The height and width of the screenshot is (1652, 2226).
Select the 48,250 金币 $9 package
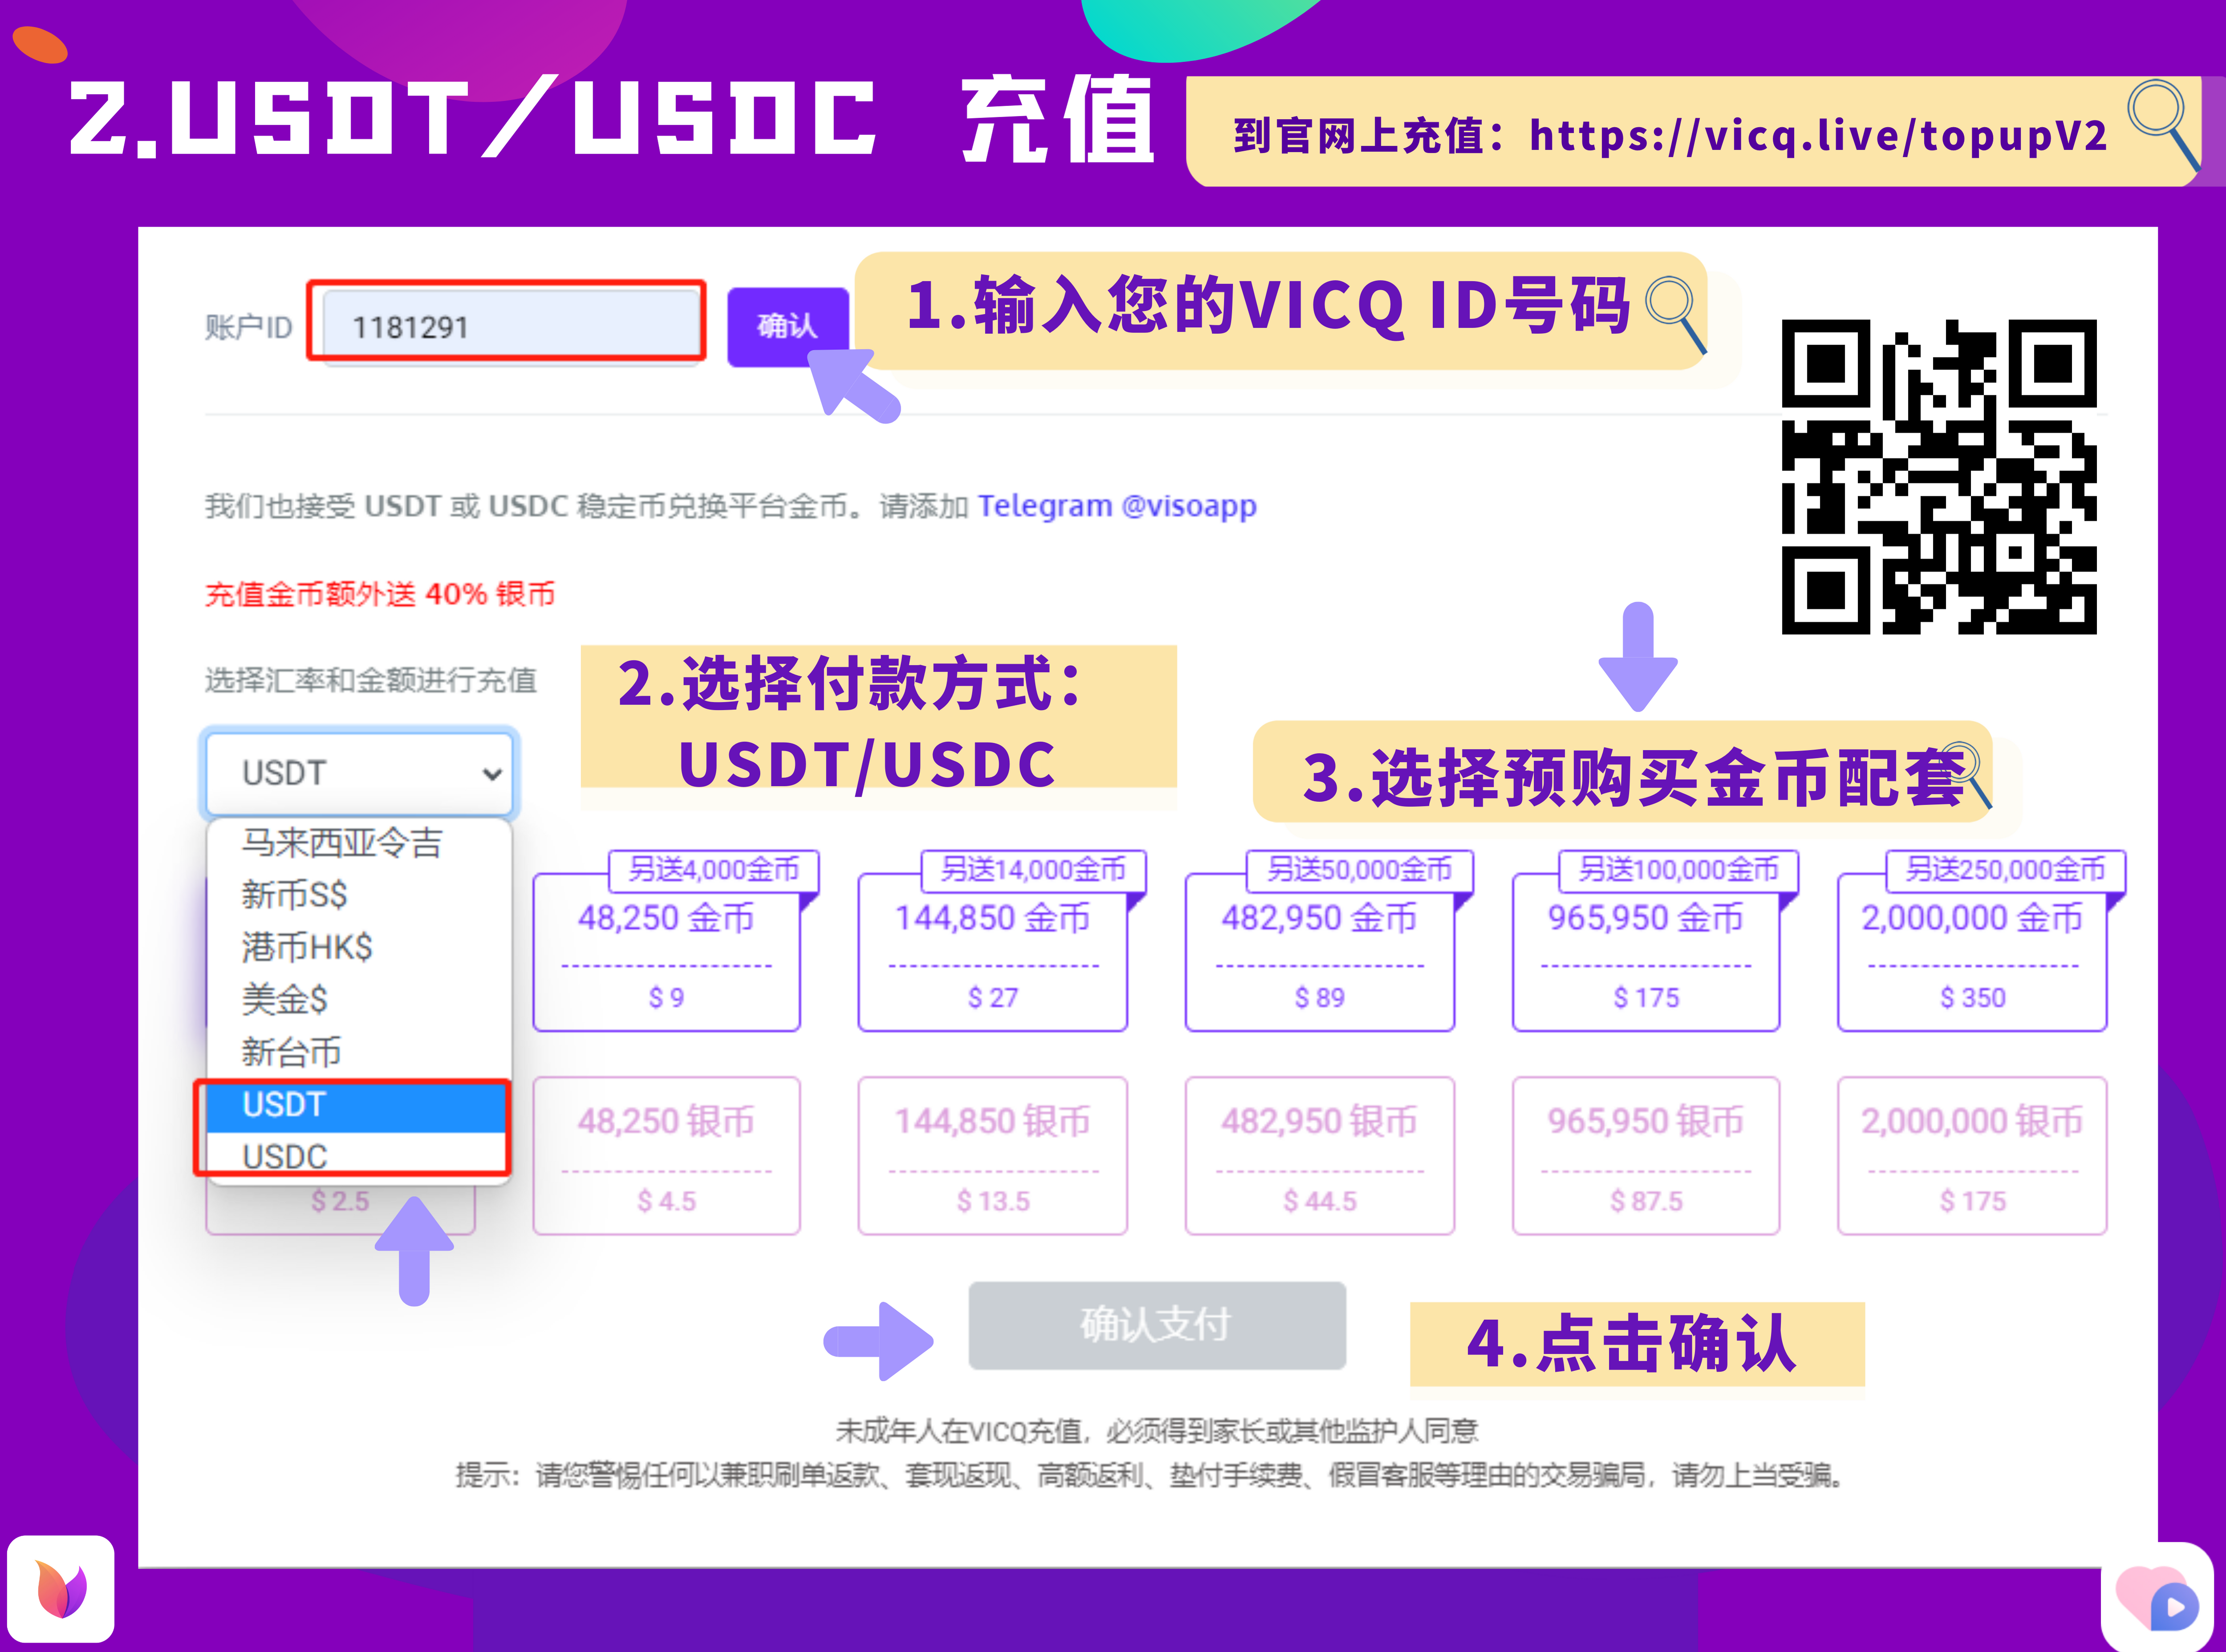coord(666,952)
